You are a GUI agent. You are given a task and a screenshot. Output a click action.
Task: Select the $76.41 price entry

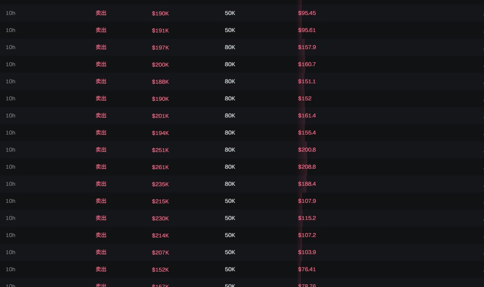[x=307, y=269]
